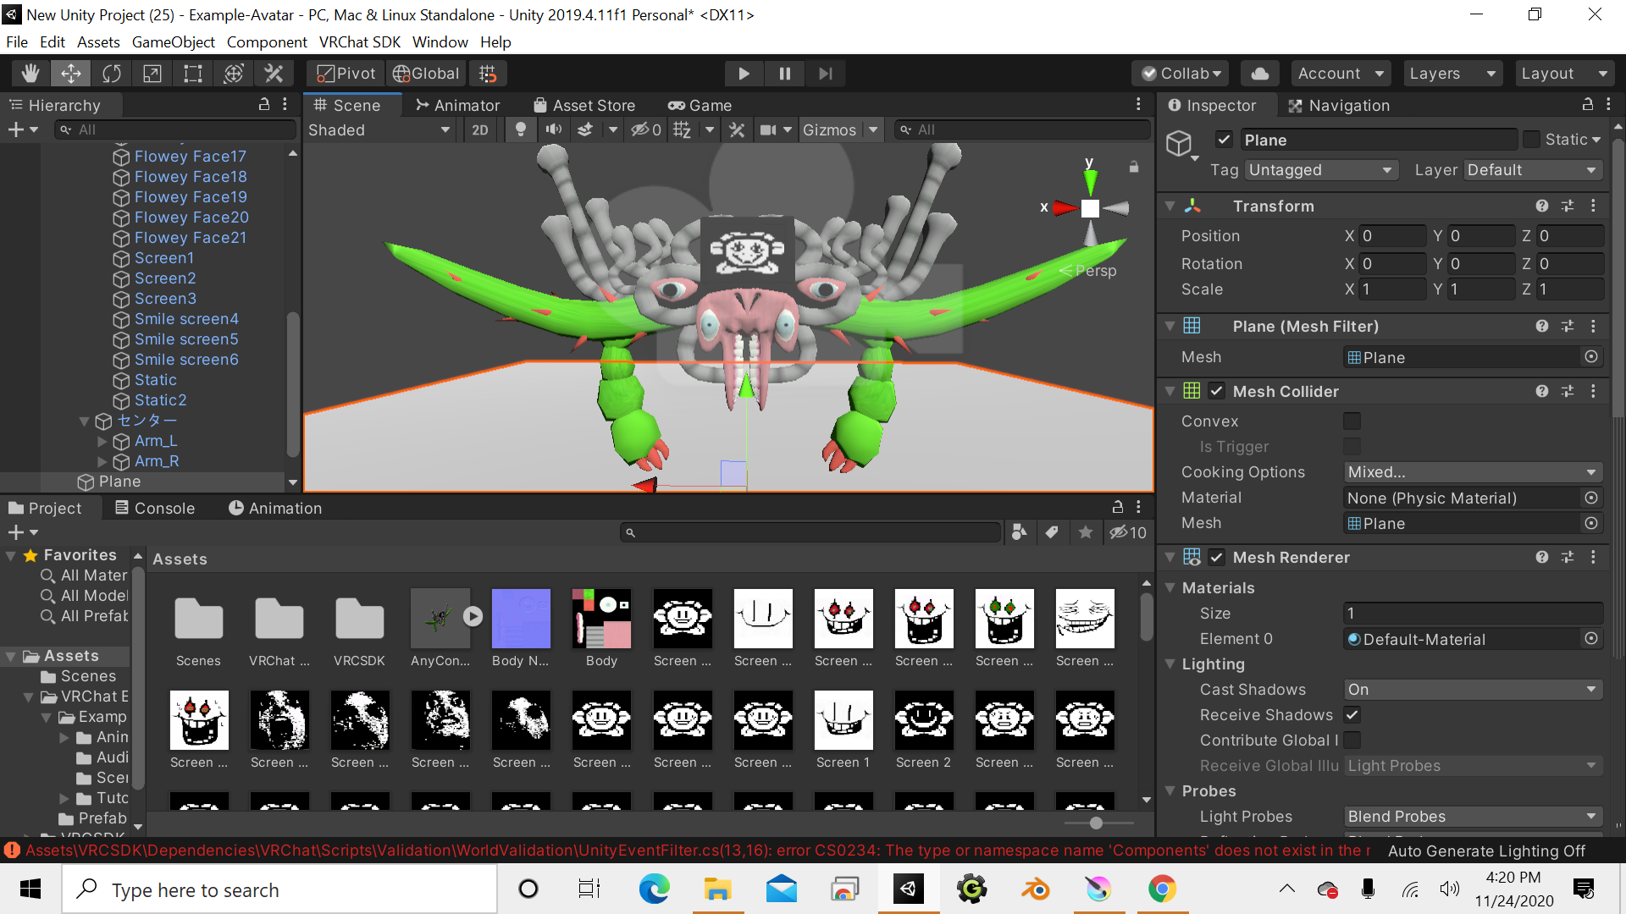Screen dimensions: 1626x914
Task: Open the Layer dropdown
Action: [x=1534, y=170]
